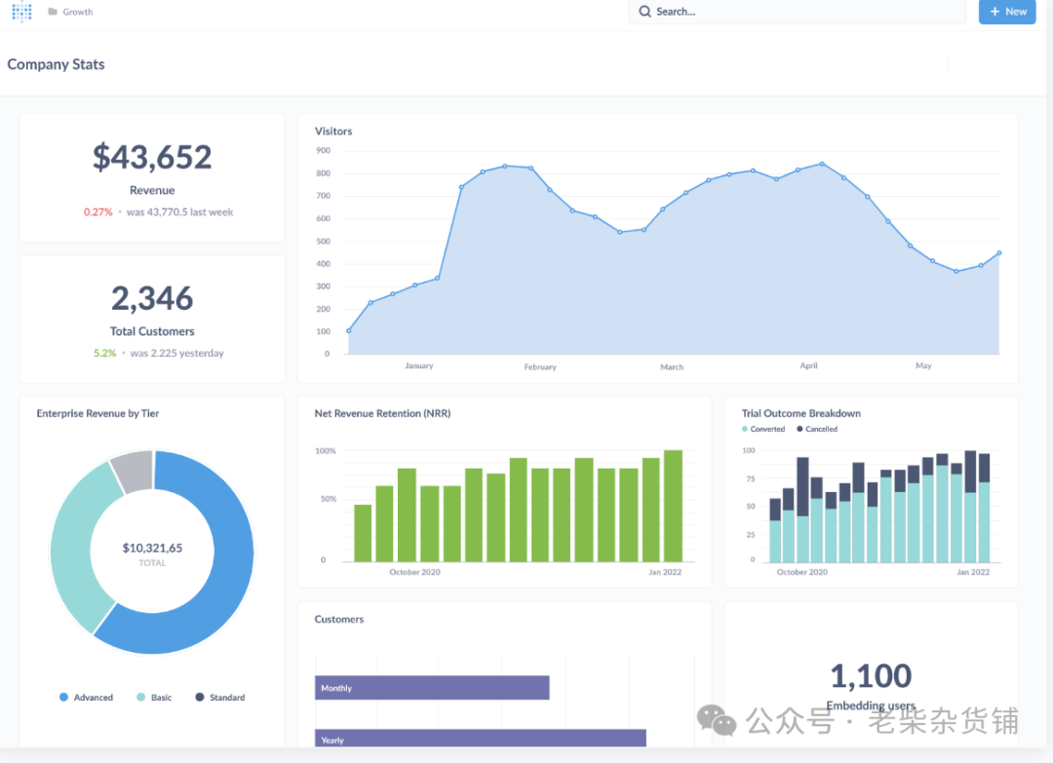Click the first data point of Visitors line
The height and width of the screenshot is (763, 1053).
pyautogui.click(x=348, y=331)
